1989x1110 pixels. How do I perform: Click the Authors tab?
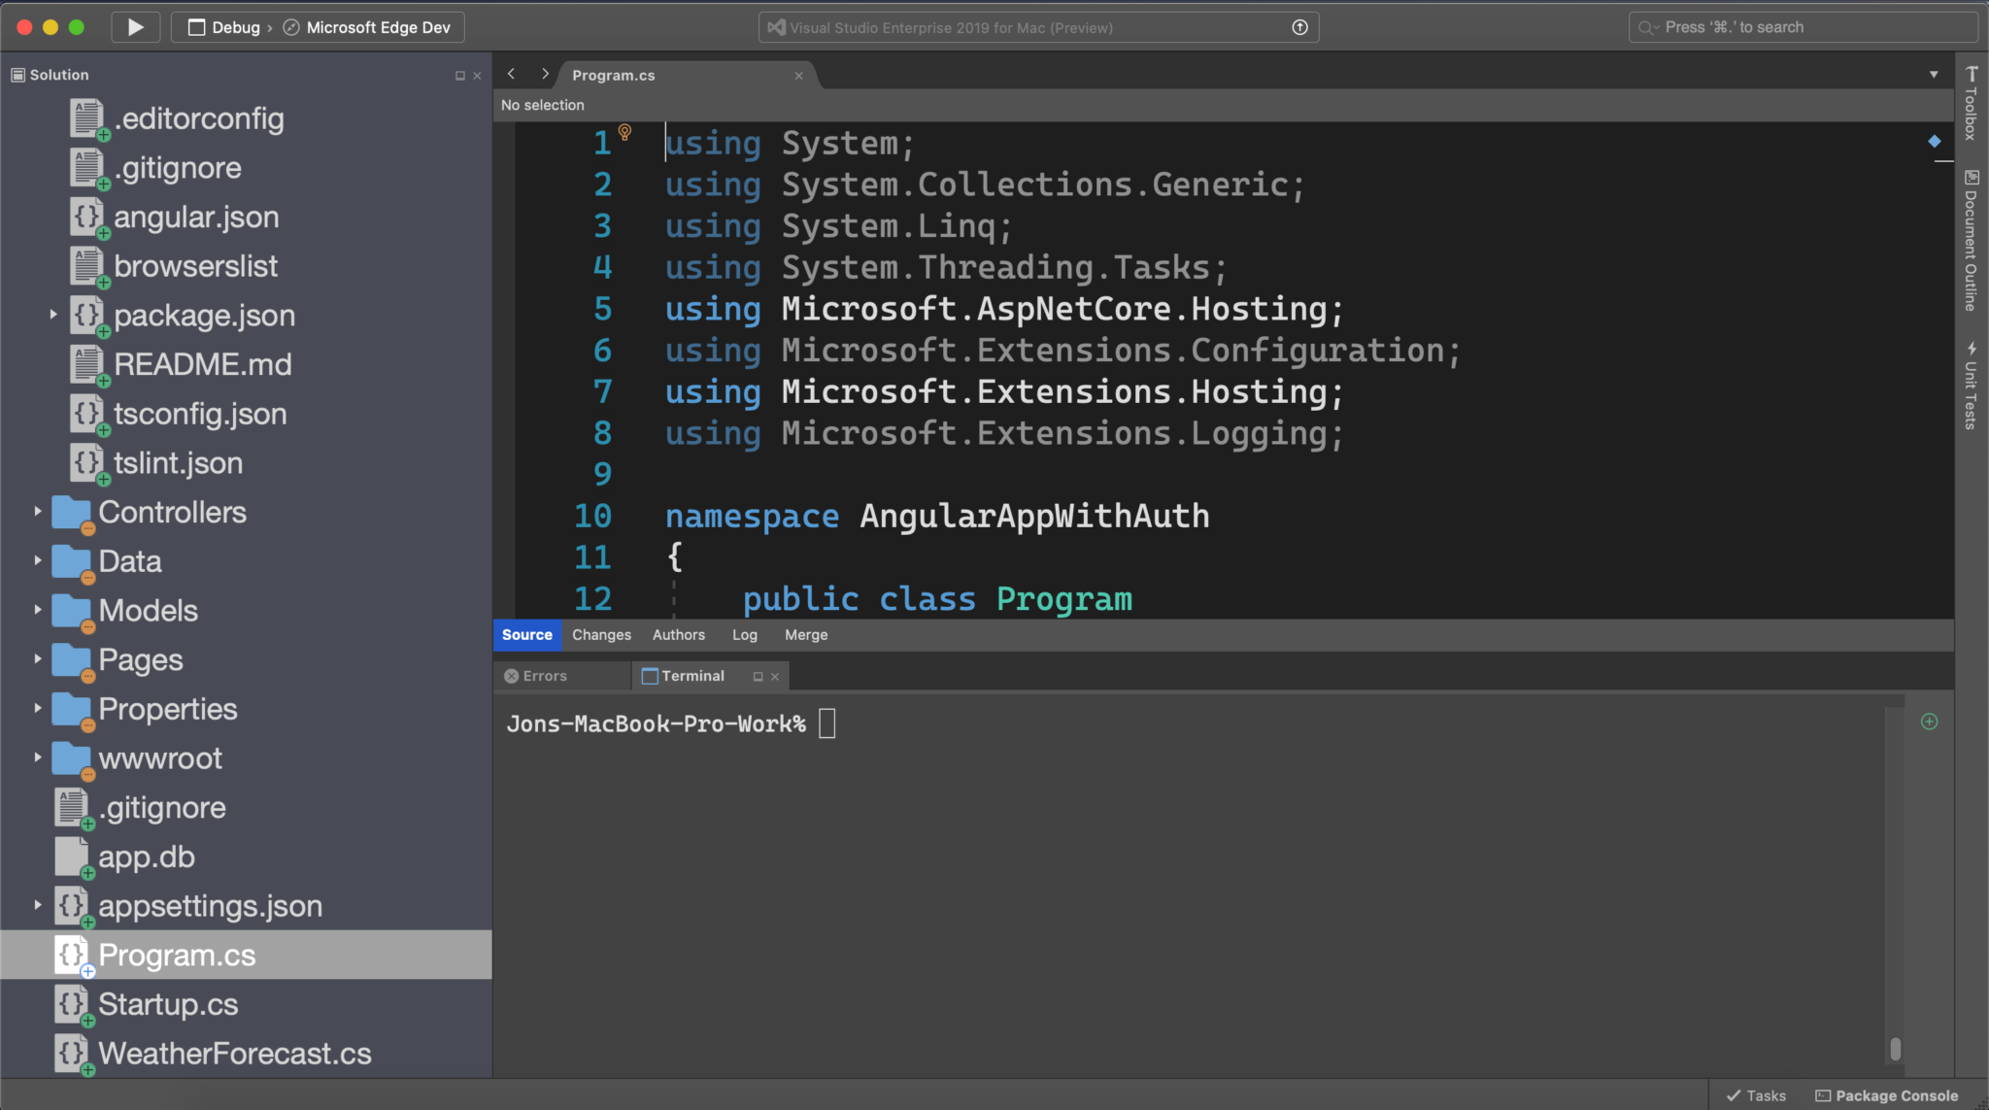[x=678, y=633]
